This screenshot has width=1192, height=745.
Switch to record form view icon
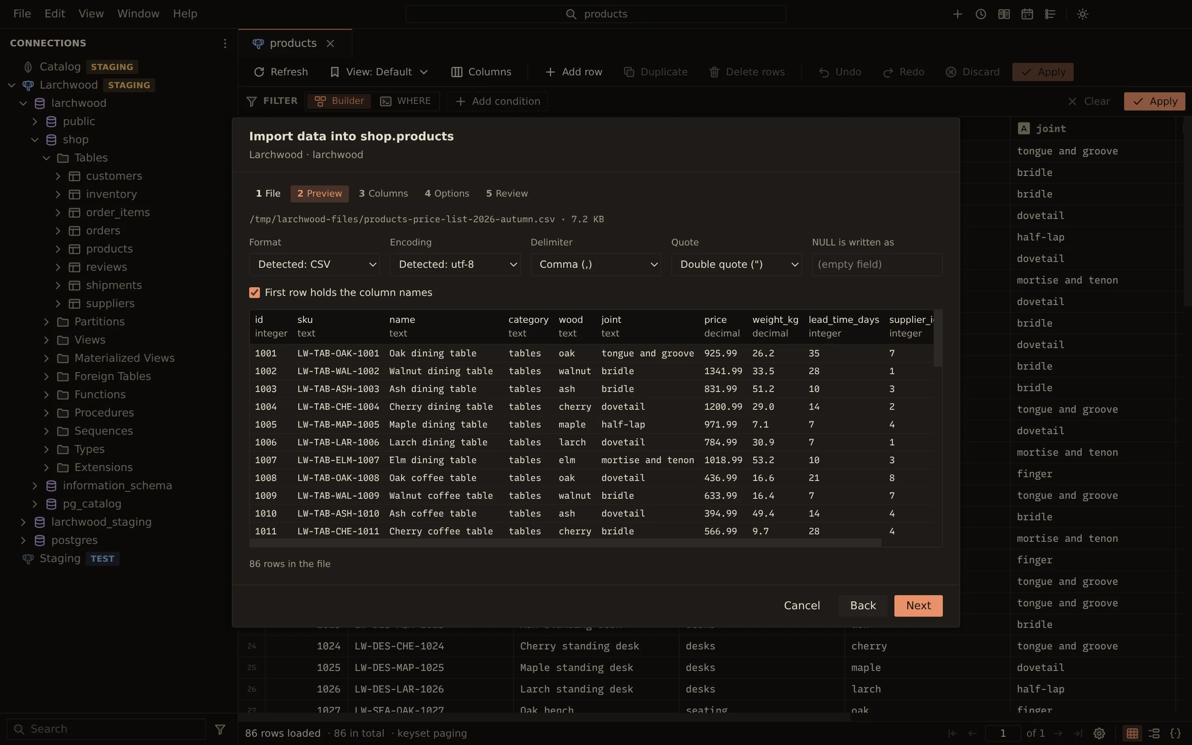click(1154, 733)
